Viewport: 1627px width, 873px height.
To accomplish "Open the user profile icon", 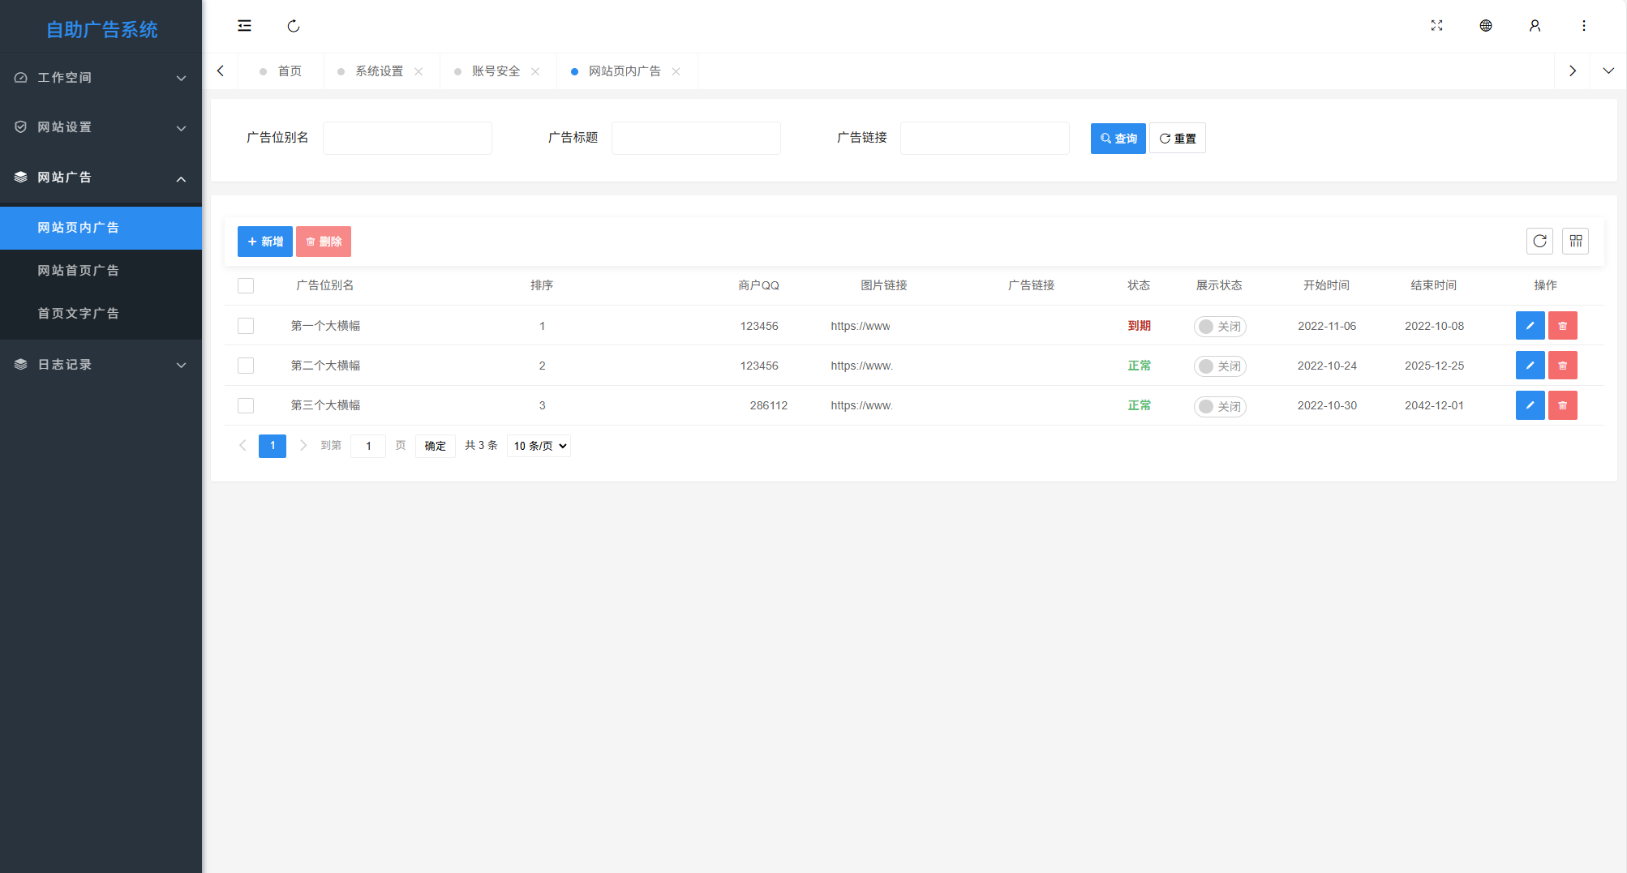I will coord(1535,26).
